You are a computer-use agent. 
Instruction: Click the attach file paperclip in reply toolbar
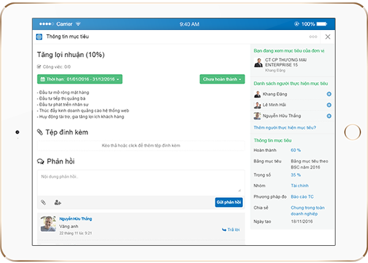(43, 202)
